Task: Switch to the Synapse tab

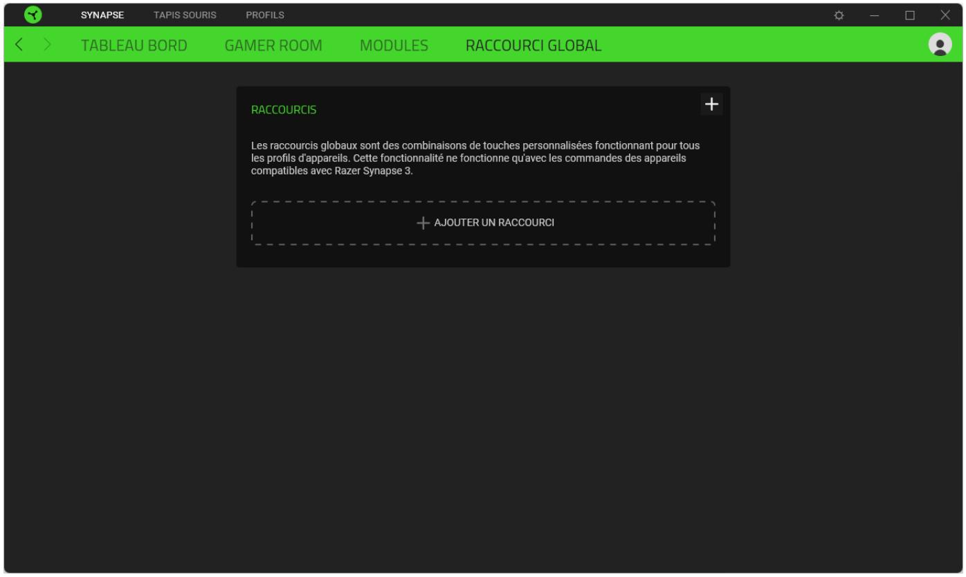Action: (102, 15)
